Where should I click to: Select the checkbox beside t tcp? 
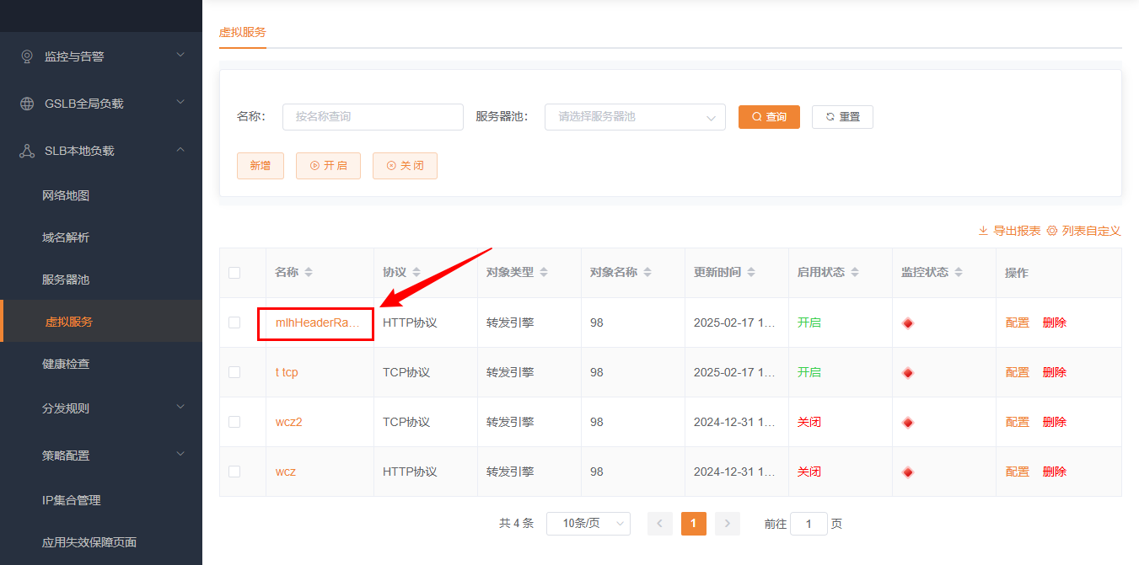pyautogui.click(x=234, y=372)
